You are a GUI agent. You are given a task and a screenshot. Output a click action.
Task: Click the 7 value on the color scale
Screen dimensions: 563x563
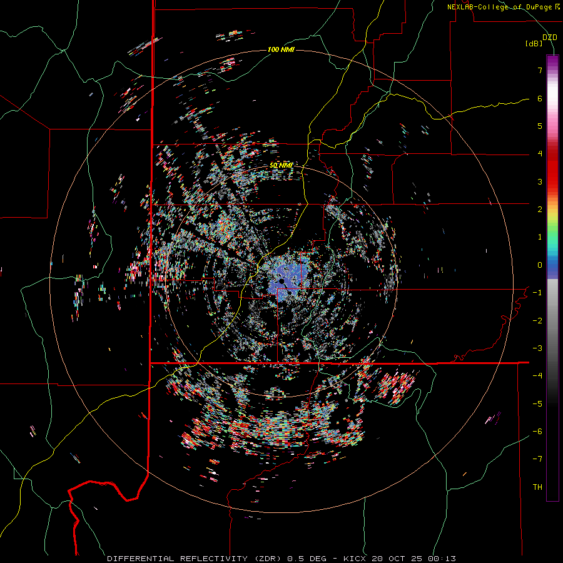[540, 70]
